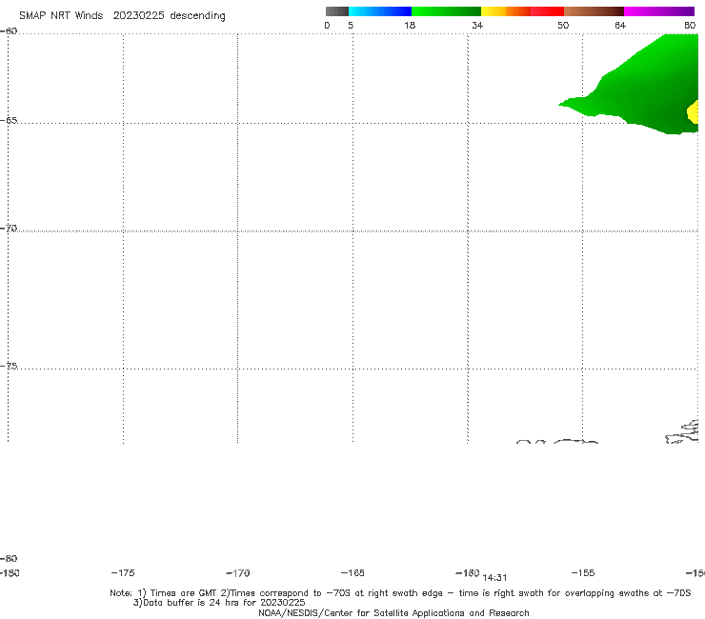Pick the yellow-orange segment of the color bar

[506, 11]
